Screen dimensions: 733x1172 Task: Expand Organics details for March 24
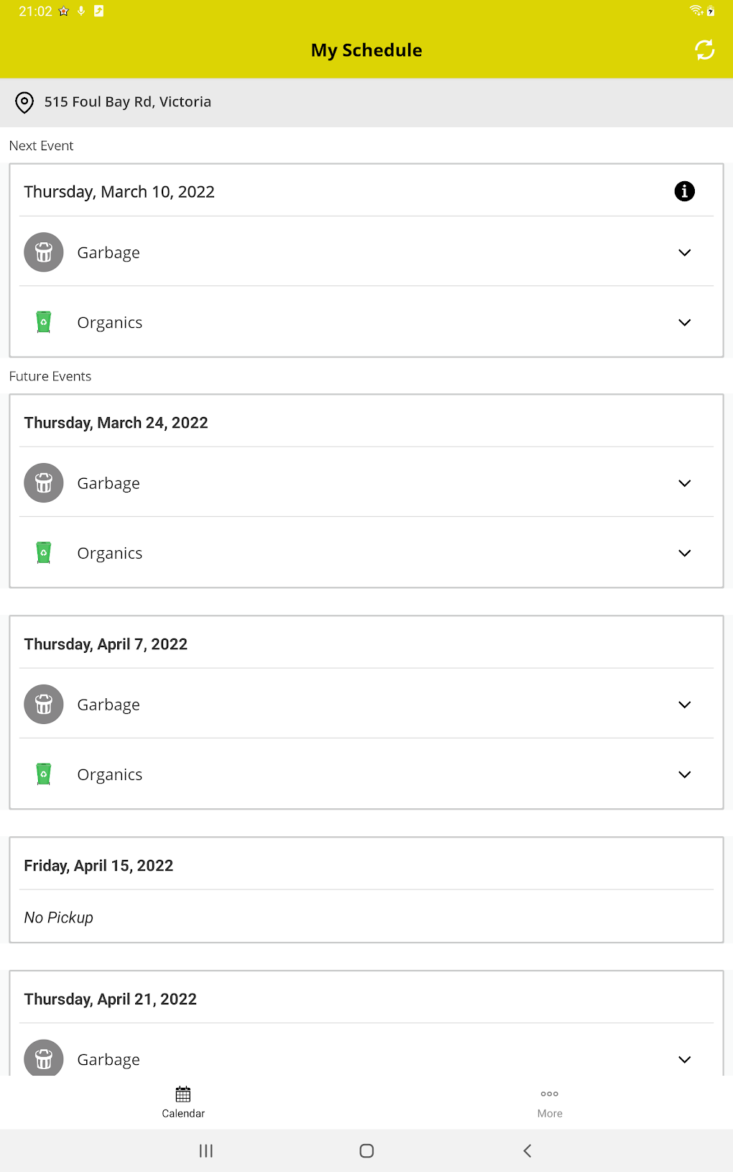[x=684, y=553]
